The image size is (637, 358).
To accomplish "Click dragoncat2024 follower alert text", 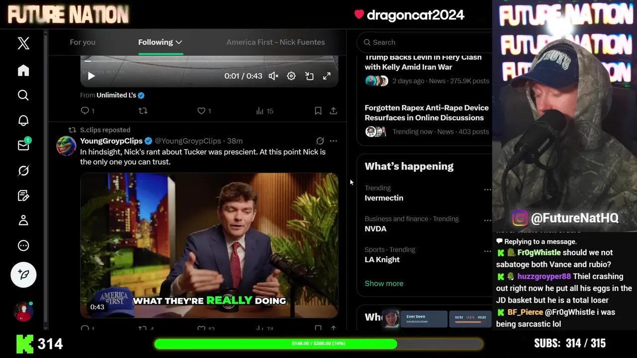I will coord(415,15).
